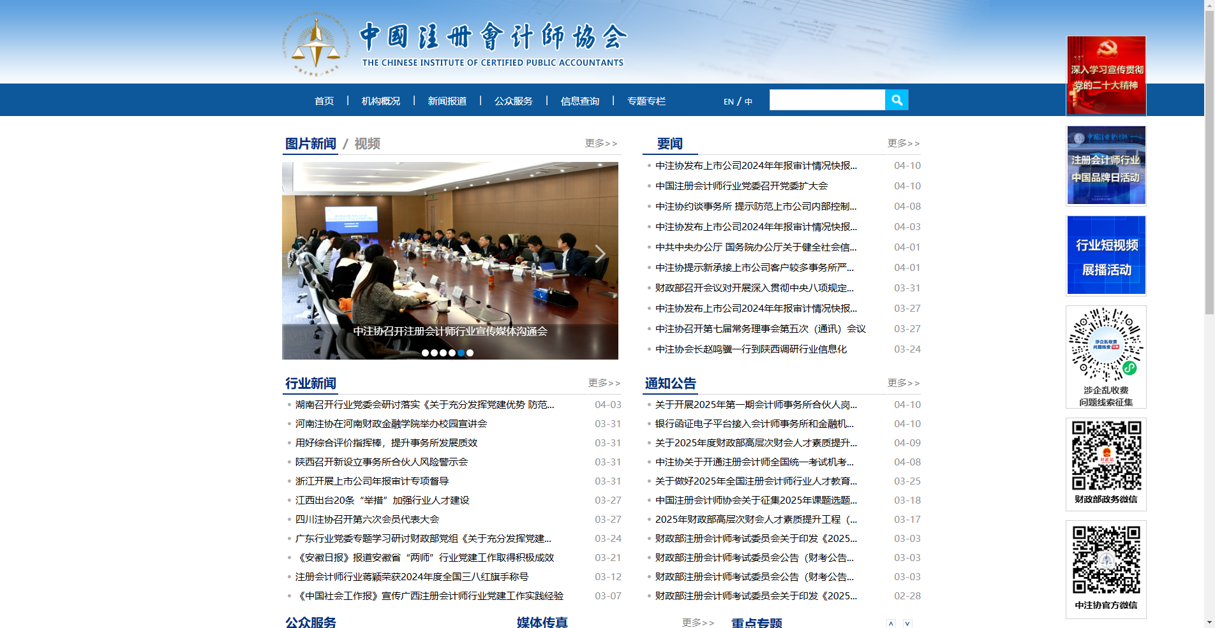Switch the site language to EN

click(727, 101)
